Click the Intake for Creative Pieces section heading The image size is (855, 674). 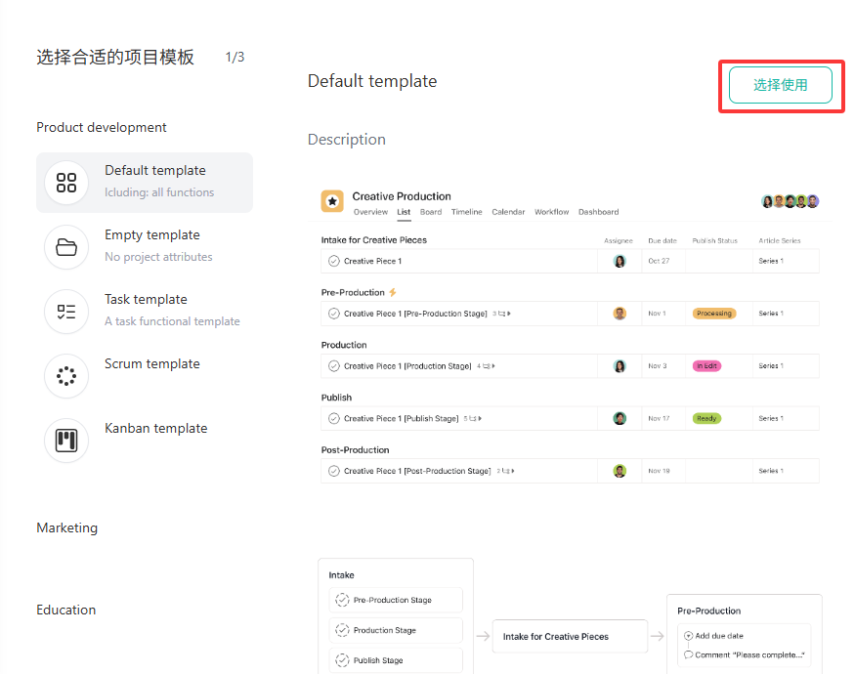coord(374,240)
